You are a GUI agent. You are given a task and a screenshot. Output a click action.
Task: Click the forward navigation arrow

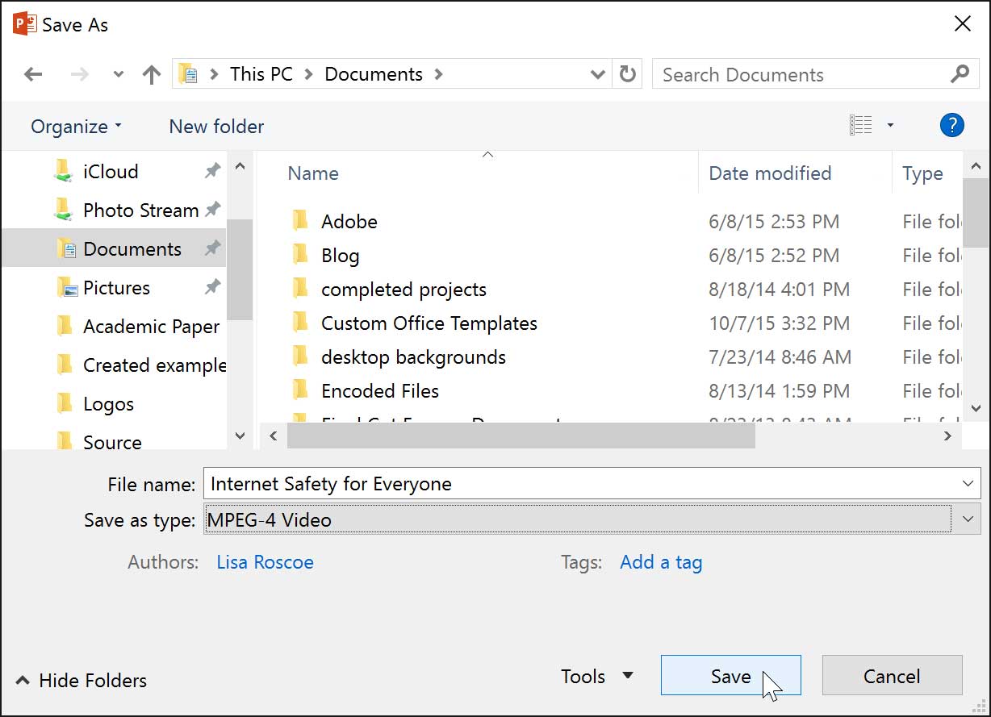pos(78,73)
